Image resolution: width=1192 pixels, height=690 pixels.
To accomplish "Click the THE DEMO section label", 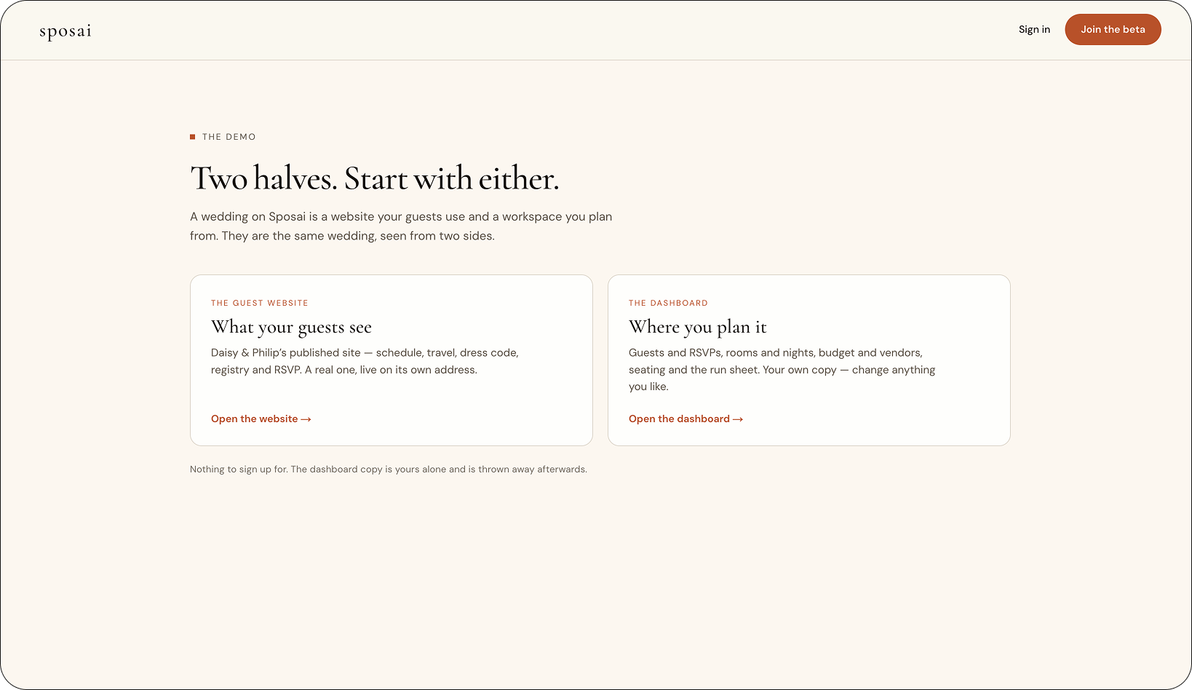I will click(229, 137).
